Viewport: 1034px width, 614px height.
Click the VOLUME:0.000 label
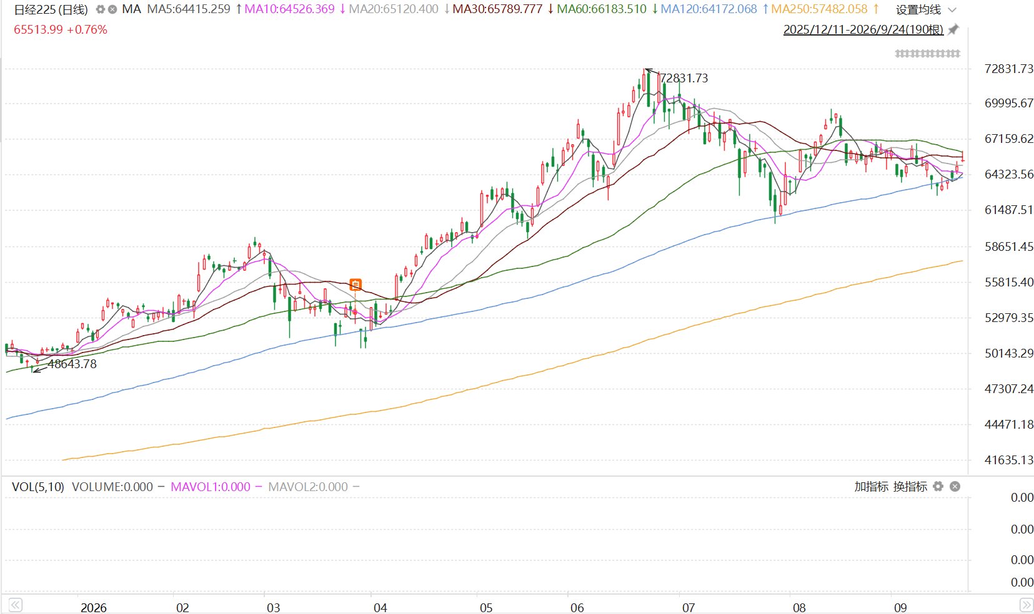pos(112,487)
